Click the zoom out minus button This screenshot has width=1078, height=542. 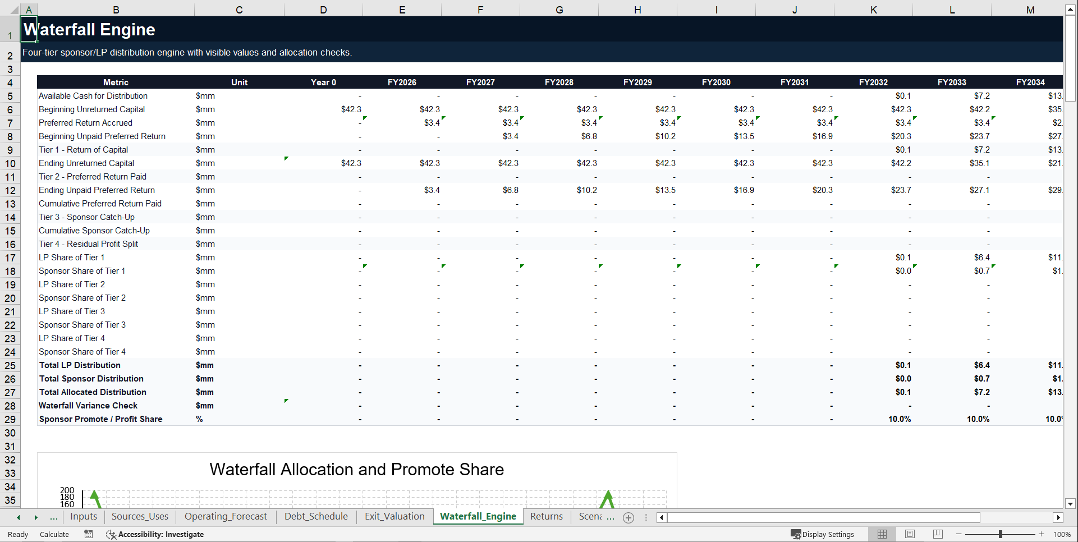coord(959,534)
